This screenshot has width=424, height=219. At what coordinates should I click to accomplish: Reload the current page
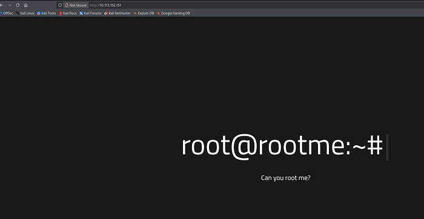click(x=18, y=5)
